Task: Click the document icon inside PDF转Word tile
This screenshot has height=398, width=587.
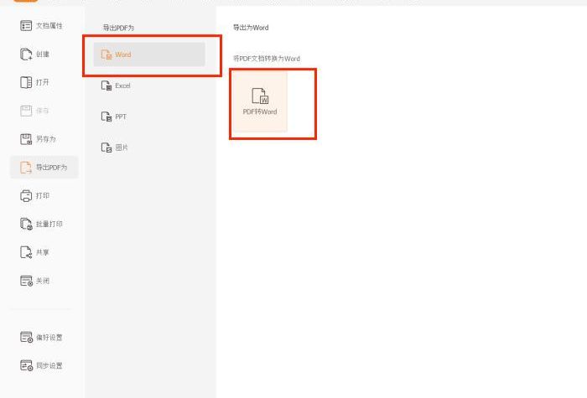Action: click(x=259, y=96)
